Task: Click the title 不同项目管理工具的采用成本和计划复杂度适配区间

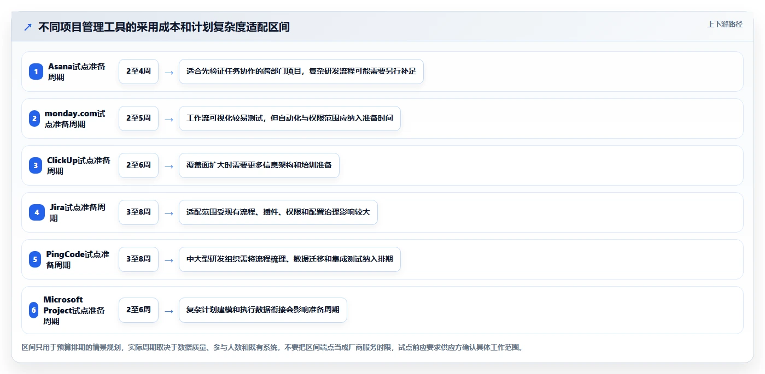Action: tap(163, 27)
